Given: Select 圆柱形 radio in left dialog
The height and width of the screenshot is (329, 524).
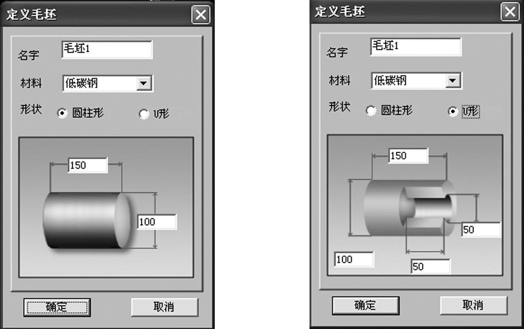Looking at the screenshot, I should click(62, 113).
